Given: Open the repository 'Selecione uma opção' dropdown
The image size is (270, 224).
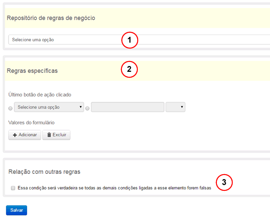Looking at the screenshot, I should (63, 40).
